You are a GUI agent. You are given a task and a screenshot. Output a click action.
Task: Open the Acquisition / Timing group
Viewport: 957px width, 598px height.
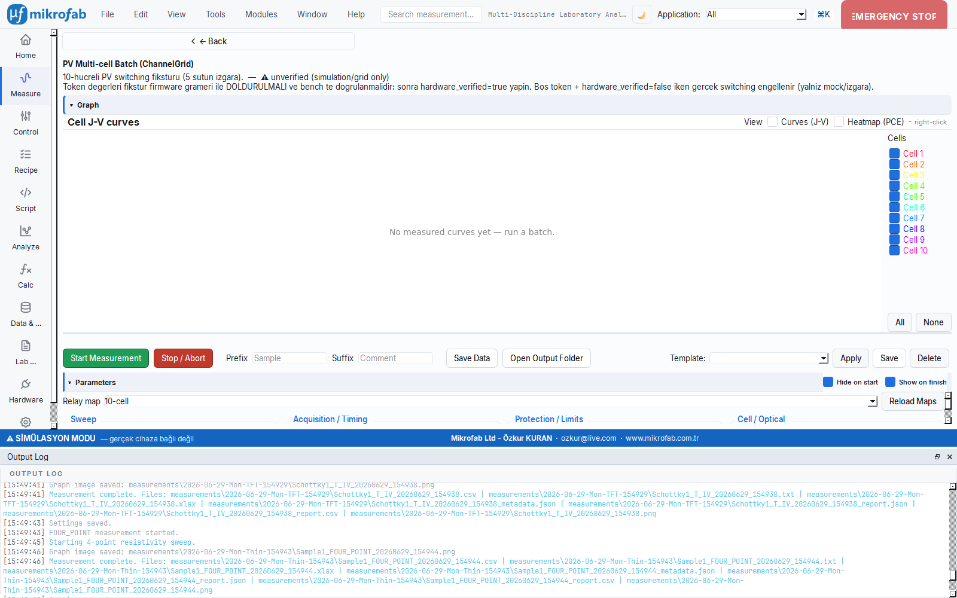point(330,419)
